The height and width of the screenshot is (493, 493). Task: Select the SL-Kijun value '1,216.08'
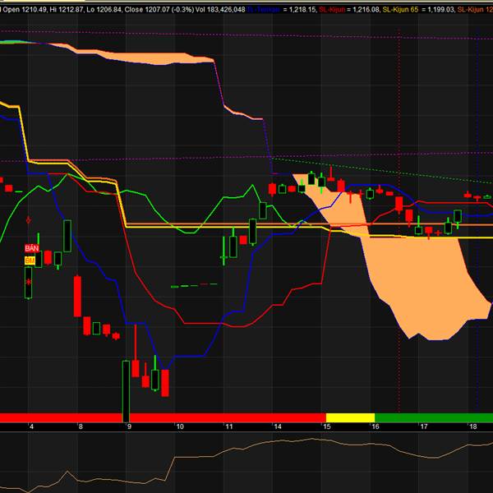[x=366, y=10]
